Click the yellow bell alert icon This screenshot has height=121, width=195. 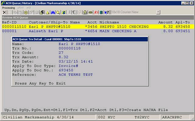click(x=48, y=12)
